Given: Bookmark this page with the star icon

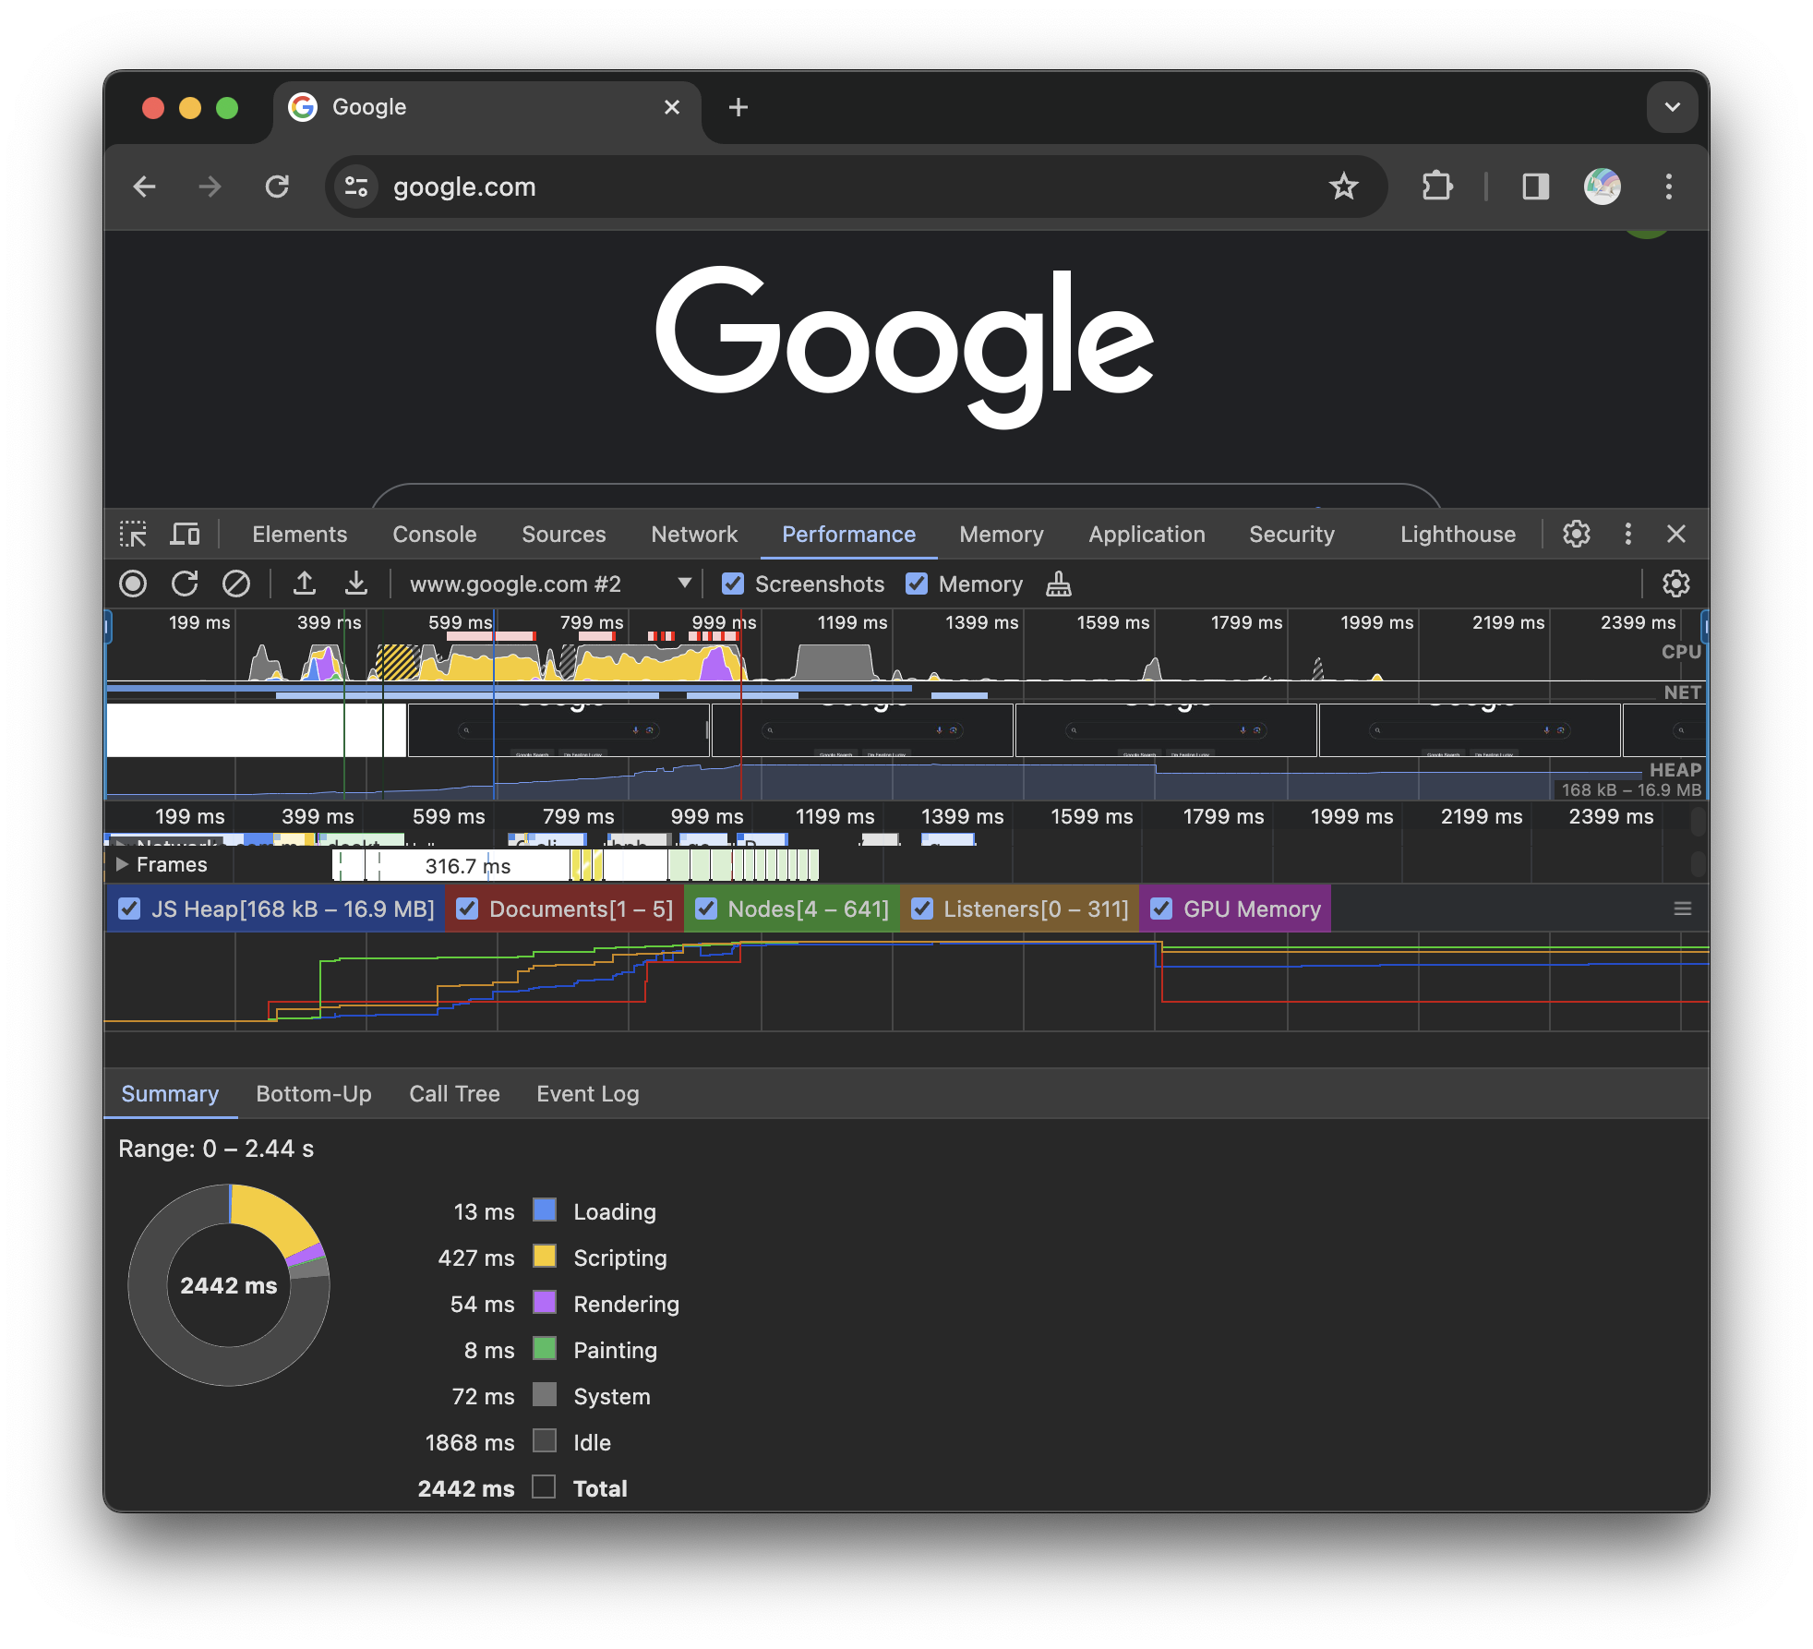Looking at the screenshot, I should click(1344, 187).
